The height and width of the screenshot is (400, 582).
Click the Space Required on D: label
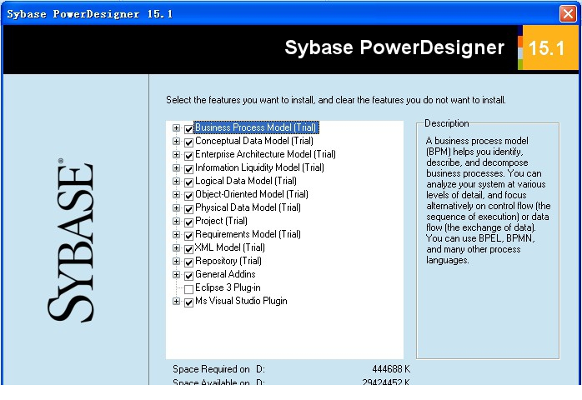pyautogui.click(x=218, y=369)
